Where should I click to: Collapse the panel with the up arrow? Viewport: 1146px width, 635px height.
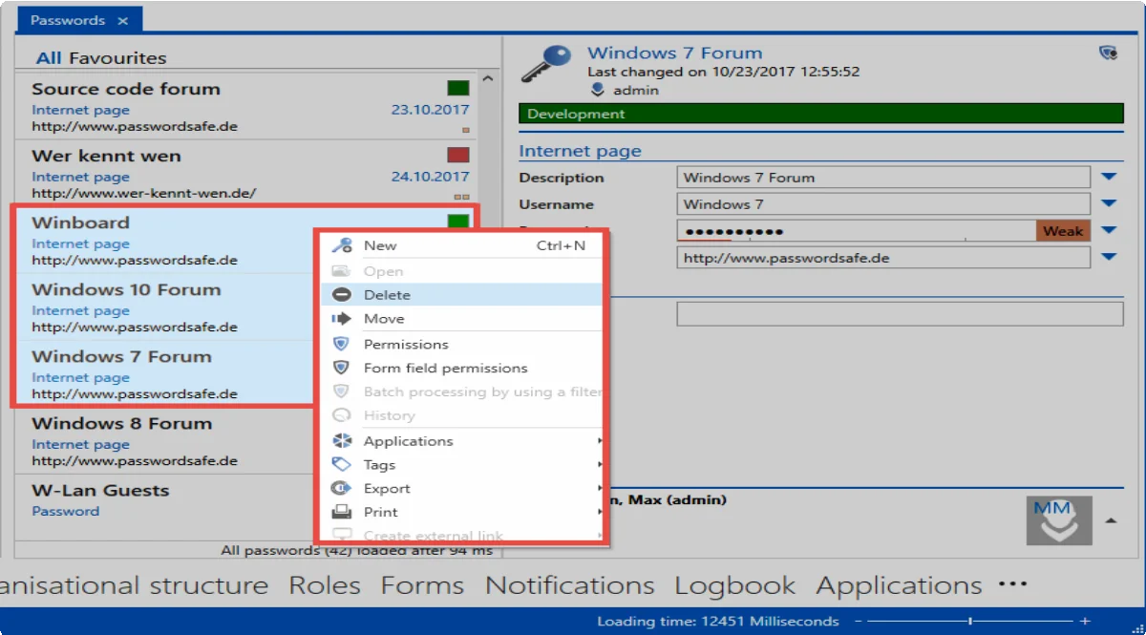pos(1111,520)
